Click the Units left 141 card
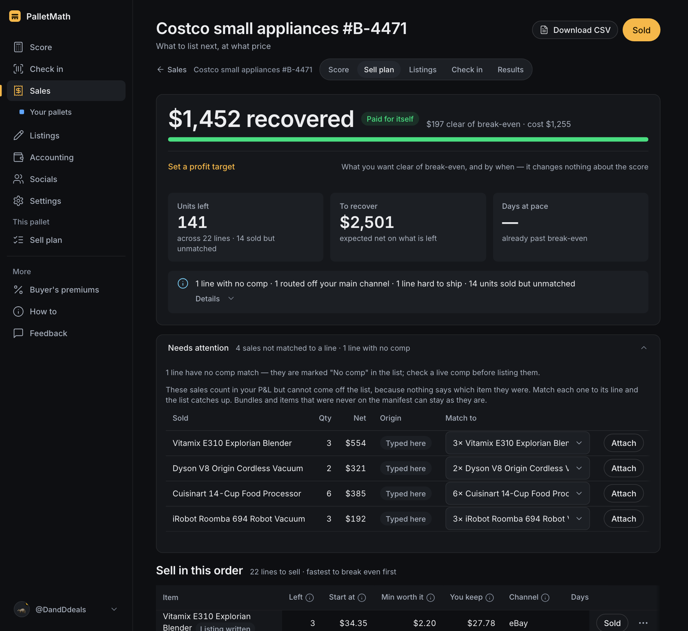 (246, 227)
